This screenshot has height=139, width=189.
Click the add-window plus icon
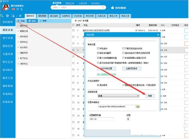[13, 16]
